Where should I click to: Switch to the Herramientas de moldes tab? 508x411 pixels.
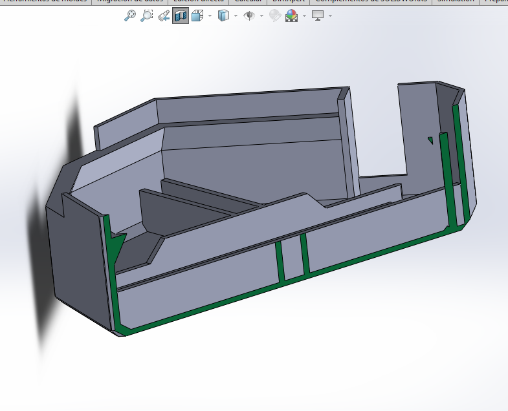click(x=45, y=2)
